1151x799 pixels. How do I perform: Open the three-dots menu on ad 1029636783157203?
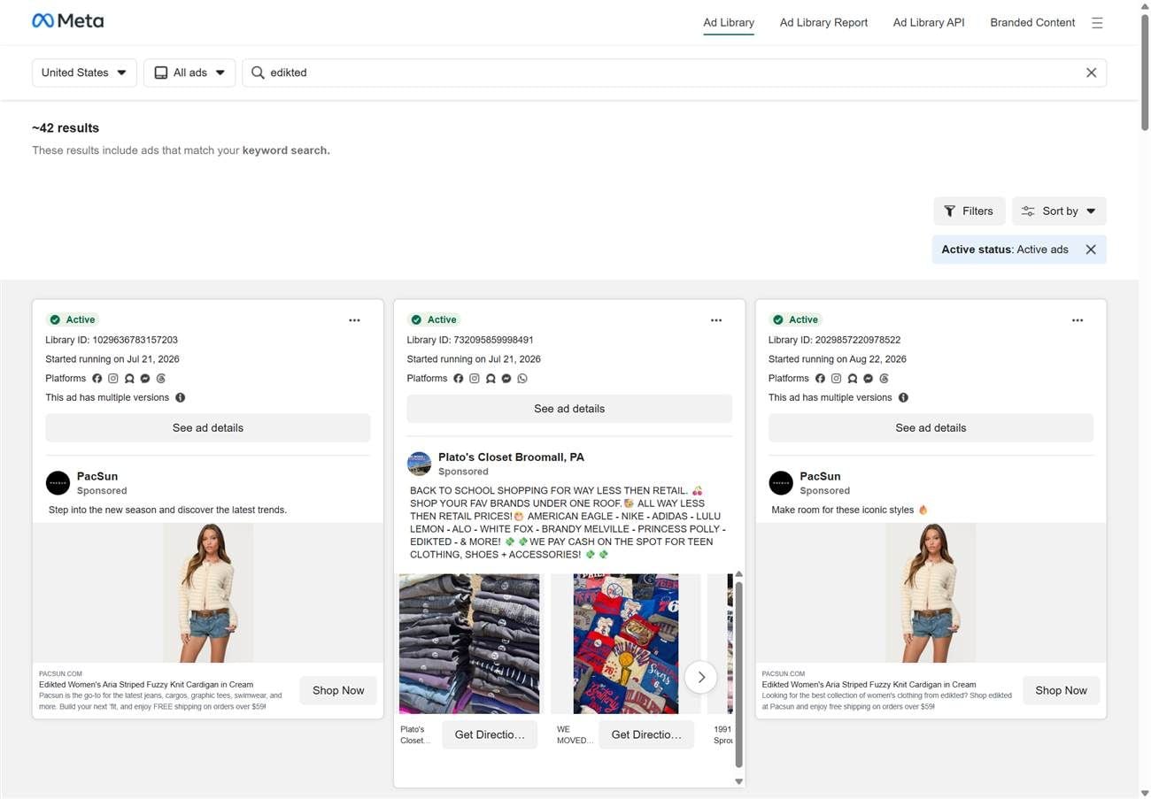[x=354, y=320]
